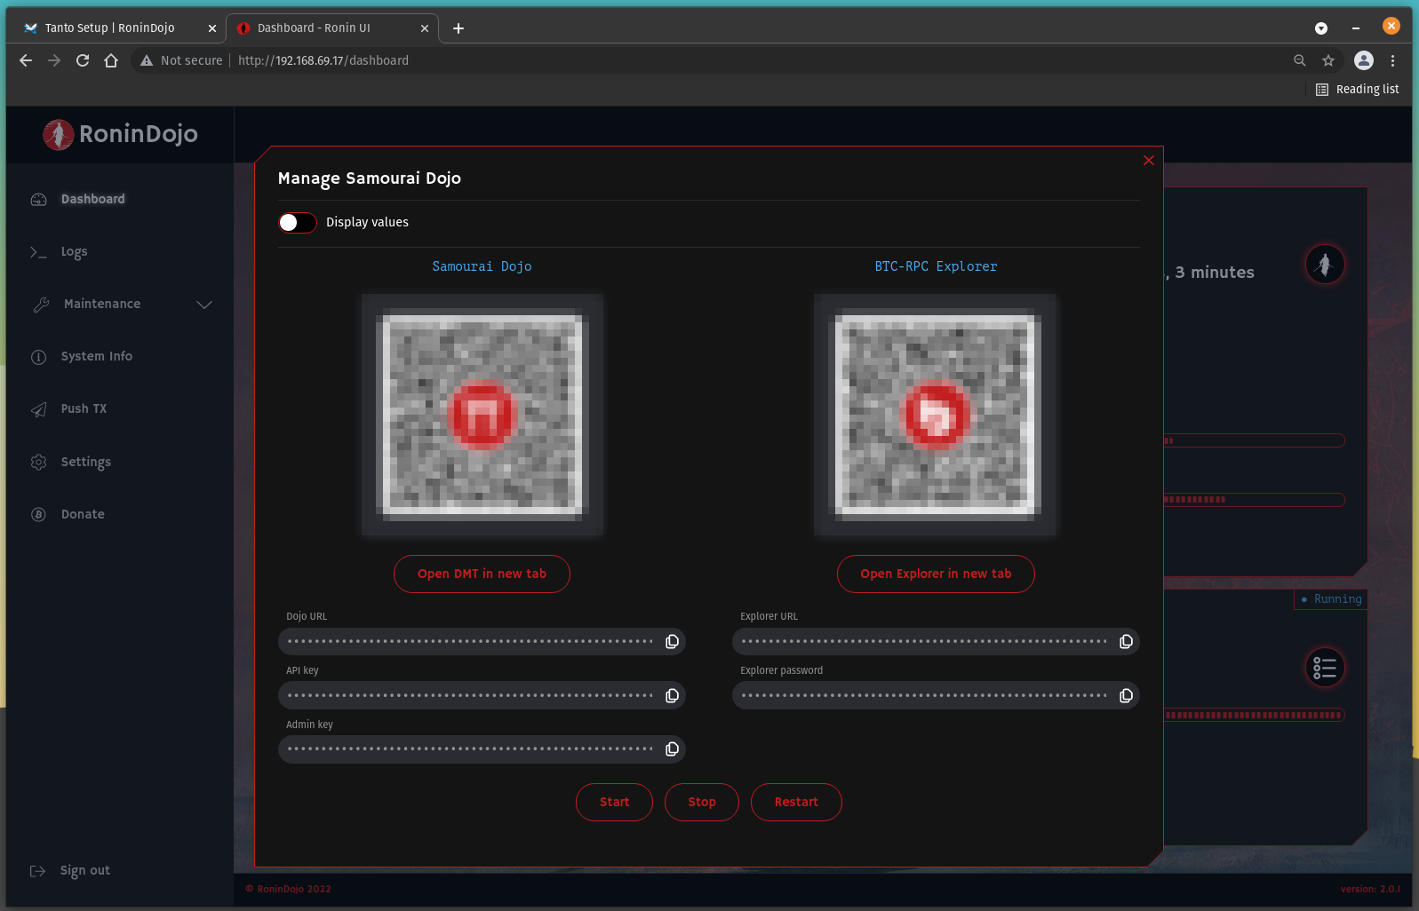Open Logs in the sidebar
This screenshot has width=1419, height=911.
tap(74, 251)
